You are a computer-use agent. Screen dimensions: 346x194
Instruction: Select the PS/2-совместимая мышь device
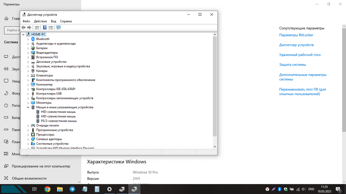coord(59,121)
